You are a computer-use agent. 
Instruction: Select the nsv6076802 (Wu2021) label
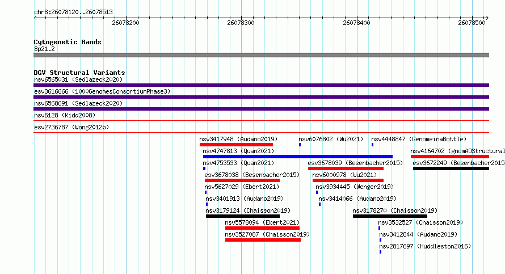point(331,139)
